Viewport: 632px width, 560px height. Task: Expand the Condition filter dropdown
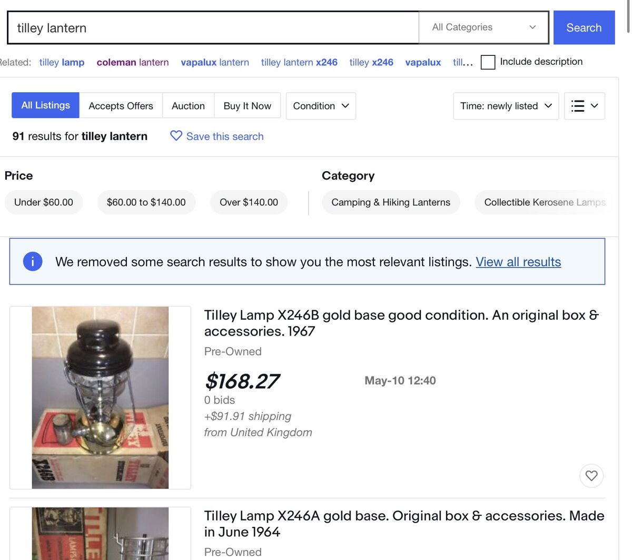click(321, 106)
